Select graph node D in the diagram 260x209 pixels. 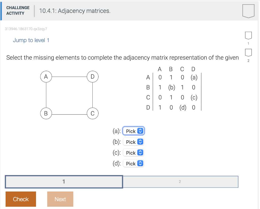[92, 76]
